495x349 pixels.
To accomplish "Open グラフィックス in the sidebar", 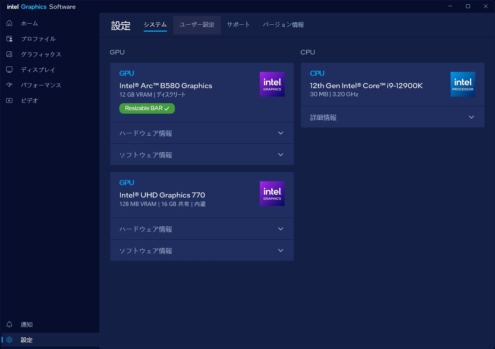I will 49,54.
